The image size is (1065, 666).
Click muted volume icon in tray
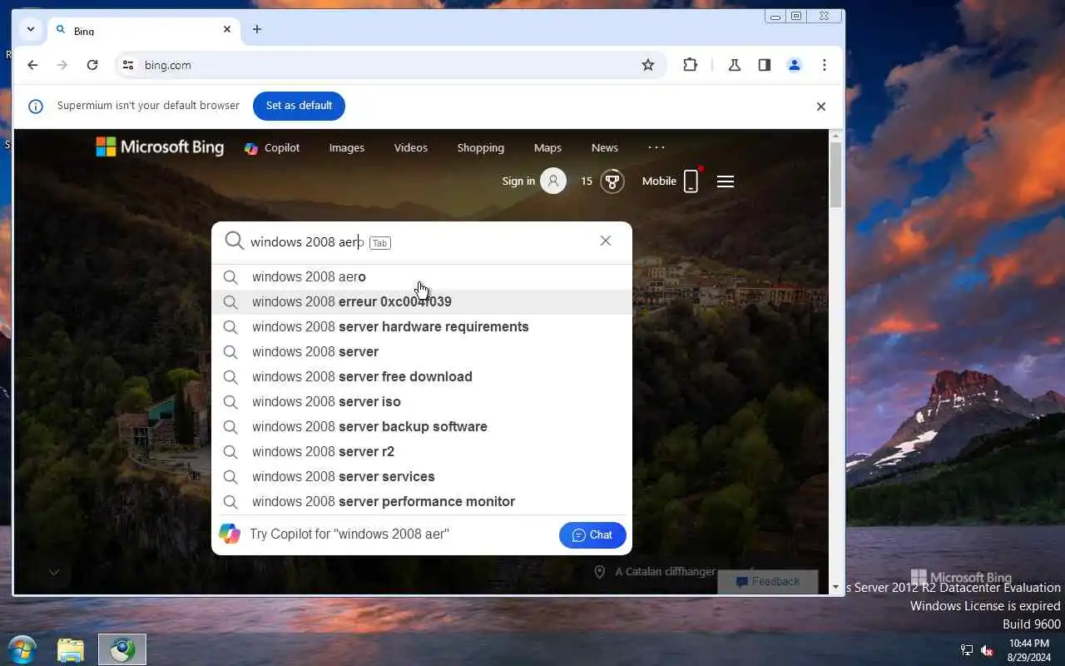988,650
